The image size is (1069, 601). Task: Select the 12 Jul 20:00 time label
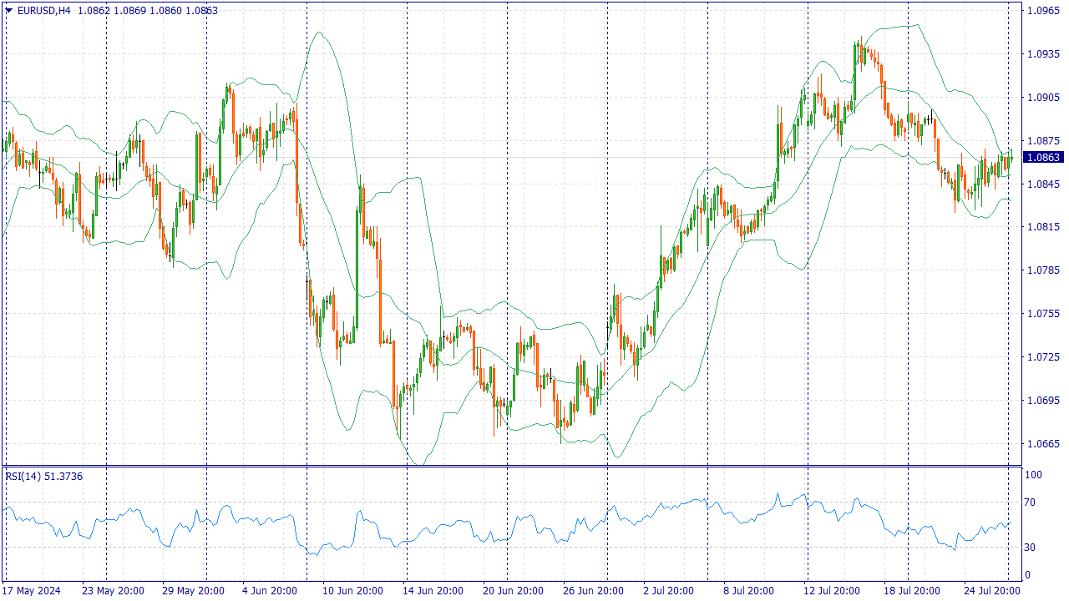tap(833, 591)
